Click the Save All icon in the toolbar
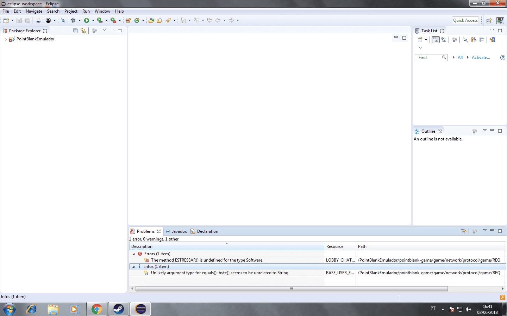This screenshot has height=316, width=507. click(27, 20)
